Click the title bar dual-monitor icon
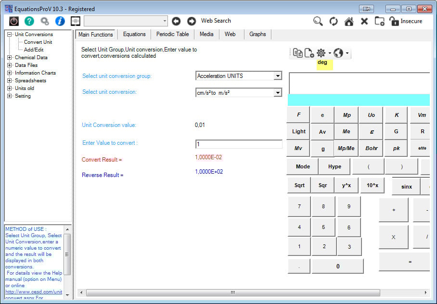The width and height of the screenshot is (437, 304). click(366, 9)
